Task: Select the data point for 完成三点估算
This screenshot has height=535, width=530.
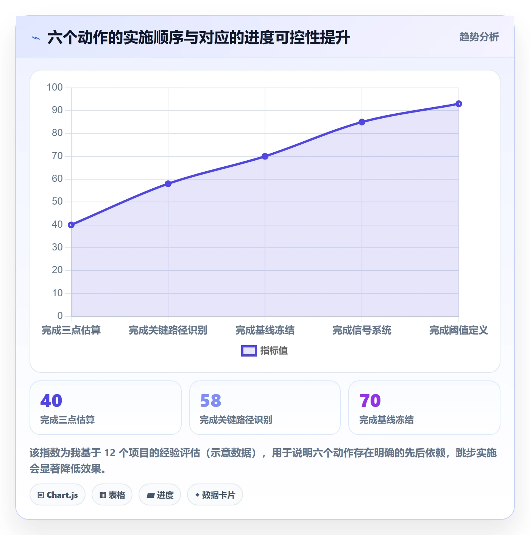Action: [x=71, y=225]
